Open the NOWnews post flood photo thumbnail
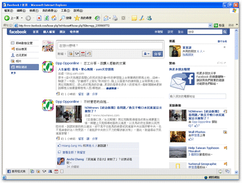The width and height of the screenshot is (242, 183). [69, 114]
